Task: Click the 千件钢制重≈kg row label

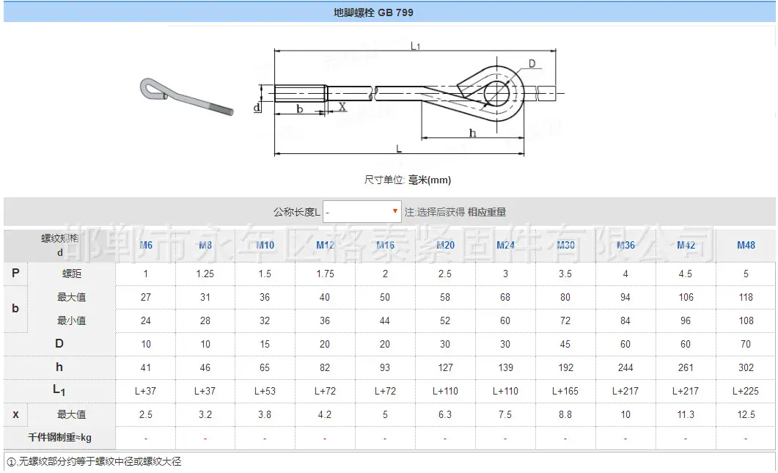Action: (59, 438)
